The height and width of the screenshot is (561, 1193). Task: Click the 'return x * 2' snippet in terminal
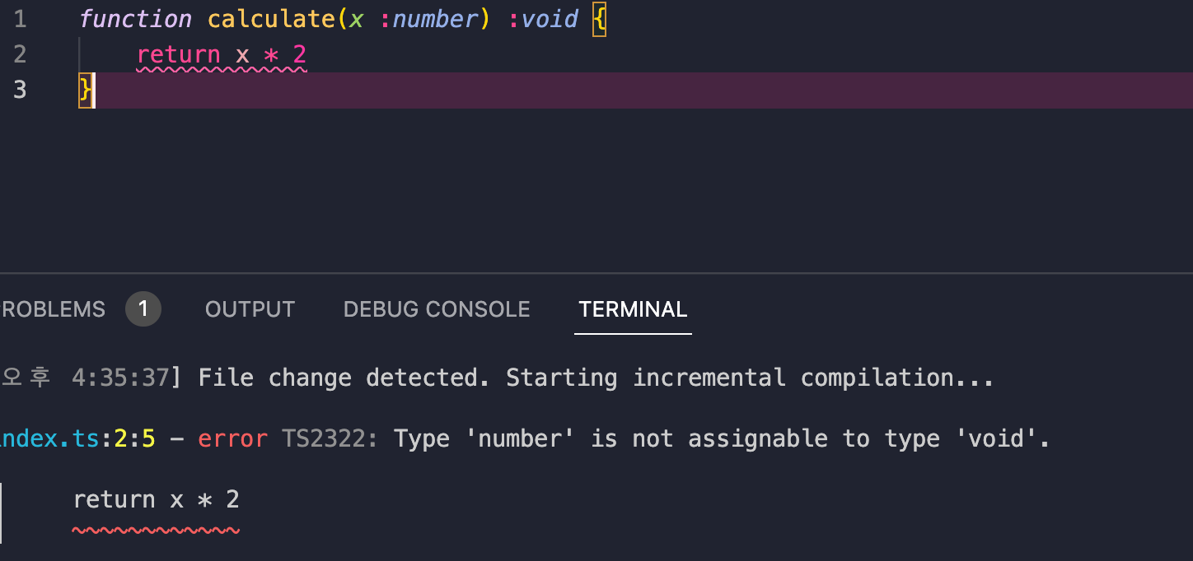click(157, 499)
